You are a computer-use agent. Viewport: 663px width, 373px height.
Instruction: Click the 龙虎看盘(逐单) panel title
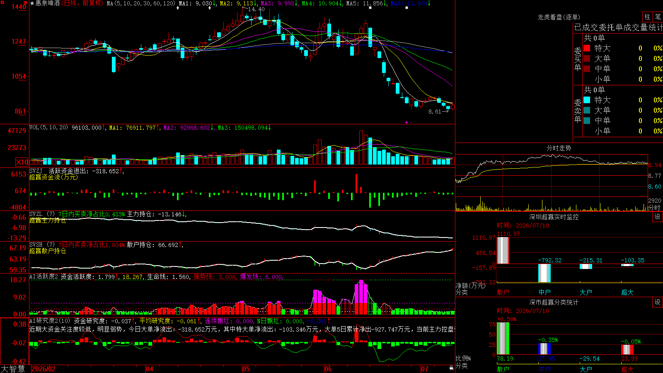pyautogui.click(x=559, y=17)
